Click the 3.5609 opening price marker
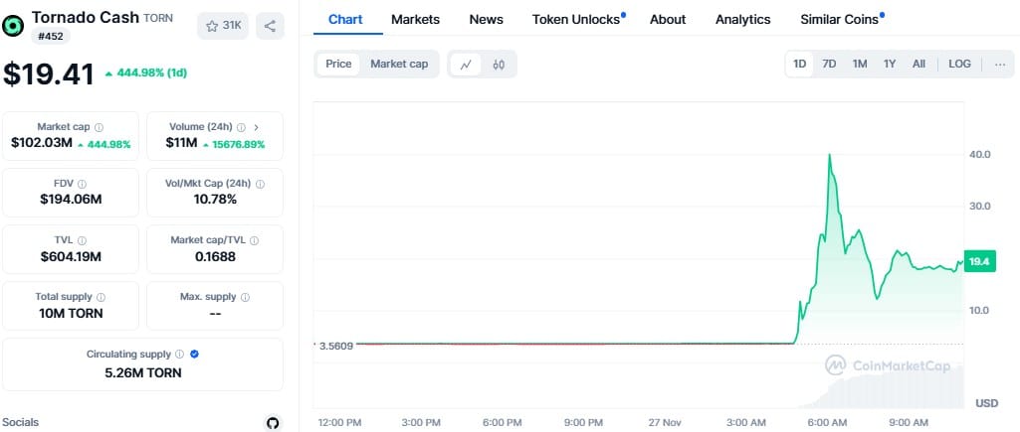 [336, 346]
